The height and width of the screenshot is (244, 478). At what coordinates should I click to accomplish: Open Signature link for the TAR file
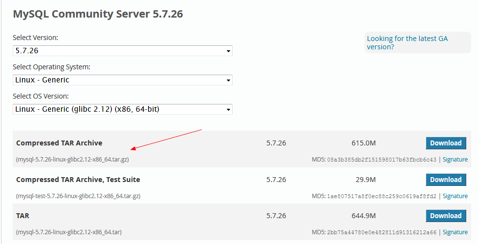tap(455, 232)
